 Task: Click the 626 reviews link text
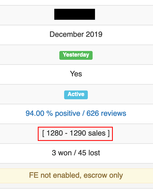click(106, 113)
